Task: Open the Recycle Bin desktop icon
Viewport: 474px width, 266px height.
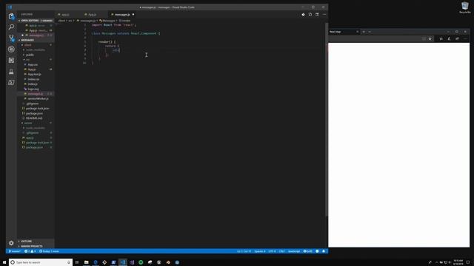Action: (465, 7)
